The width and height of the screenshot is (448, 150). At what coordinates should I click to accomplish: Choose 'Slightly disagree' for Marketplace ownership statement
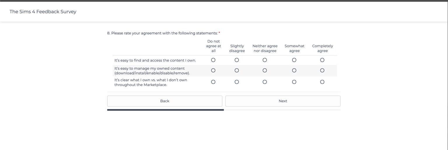click(237, 82)
